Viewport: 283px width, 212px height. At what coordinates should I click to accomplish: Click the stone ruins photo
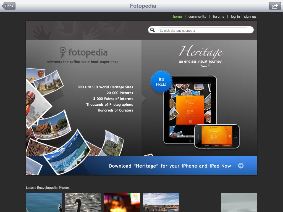(x=113, y=144)
